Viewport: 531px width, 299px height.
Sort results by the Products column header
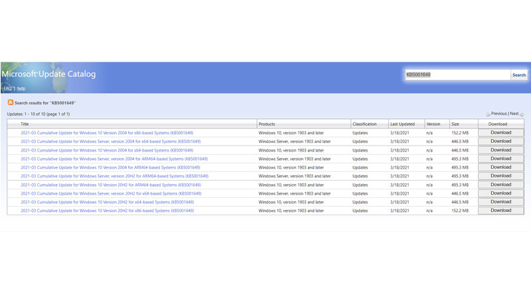pos(267,124)
